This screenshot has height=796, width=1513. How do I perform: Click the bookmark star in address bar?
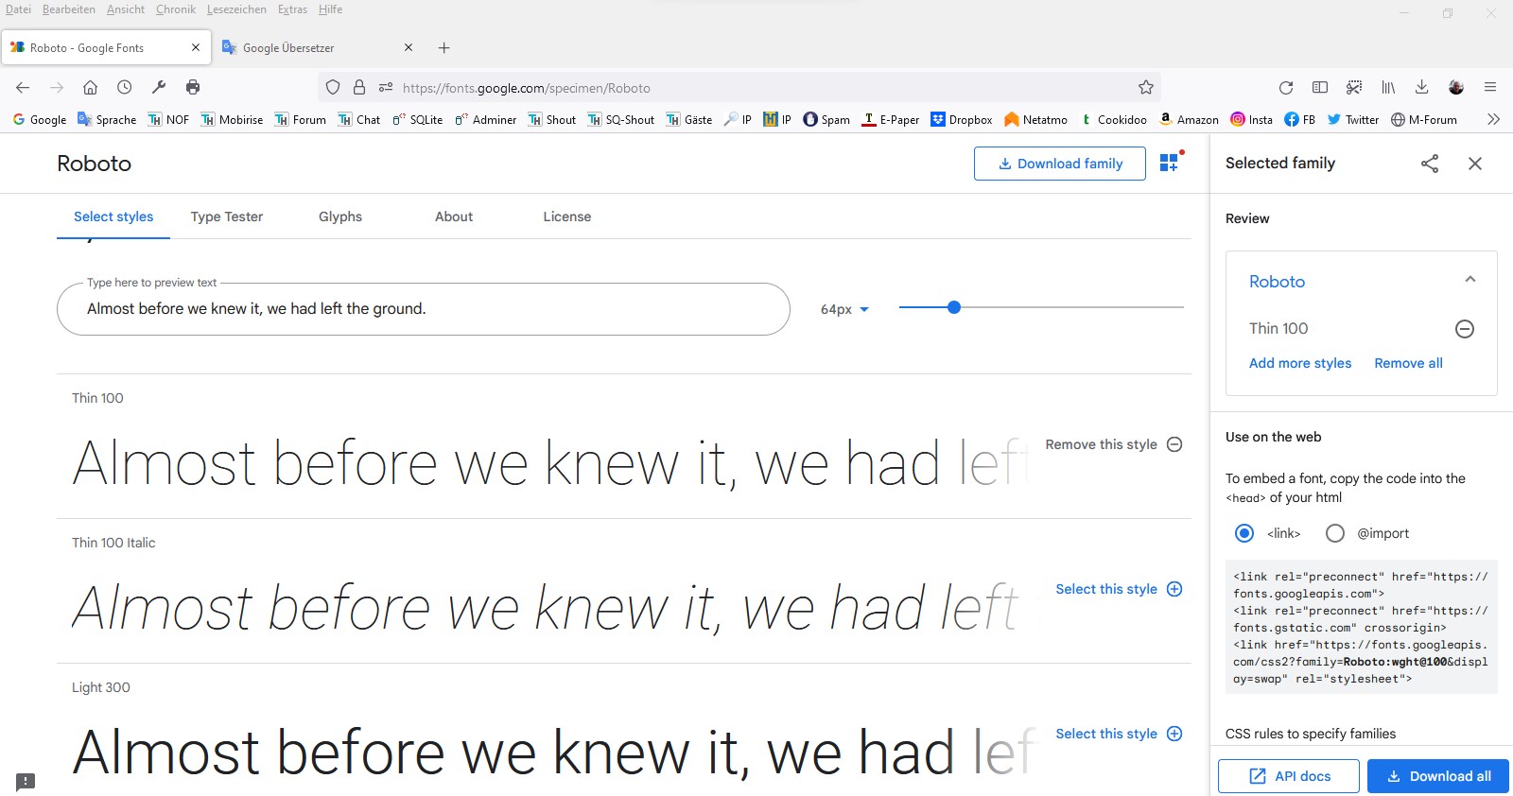click(1146, 88)
